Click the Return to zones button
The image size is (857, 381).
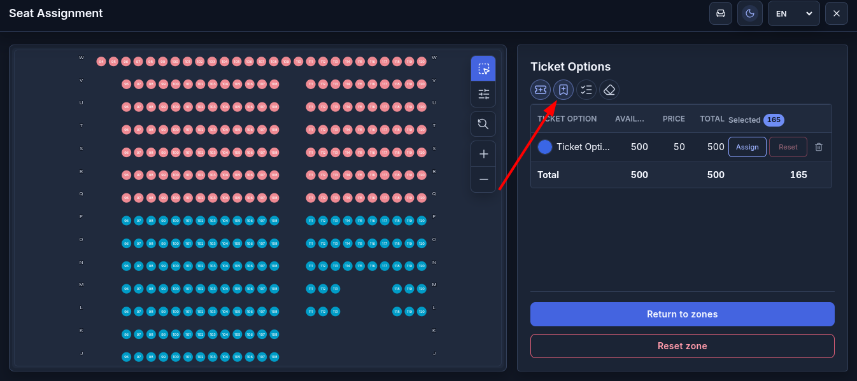[x=683, y=314]
